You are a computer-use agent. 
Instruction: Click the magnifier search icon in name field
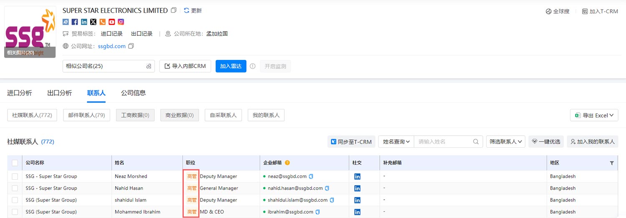(x=476, y=141)
